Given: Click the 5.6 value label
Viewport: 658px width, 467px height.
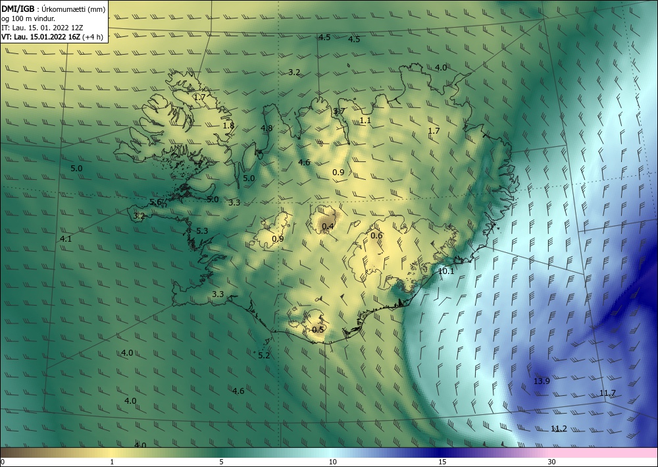Looking at the screenshot, I should coord(155,202).
